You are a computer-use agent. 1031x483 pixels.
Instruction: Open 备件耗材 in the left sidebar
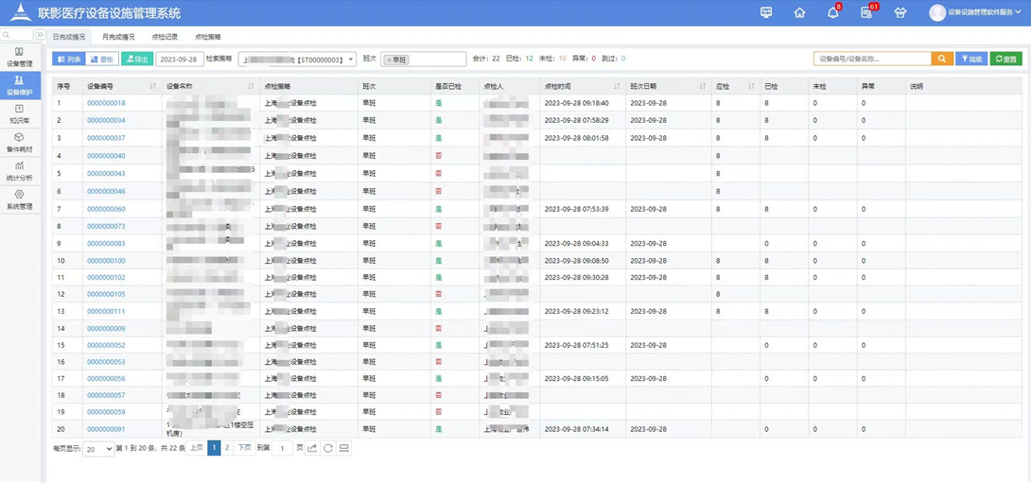pos(19,143)
